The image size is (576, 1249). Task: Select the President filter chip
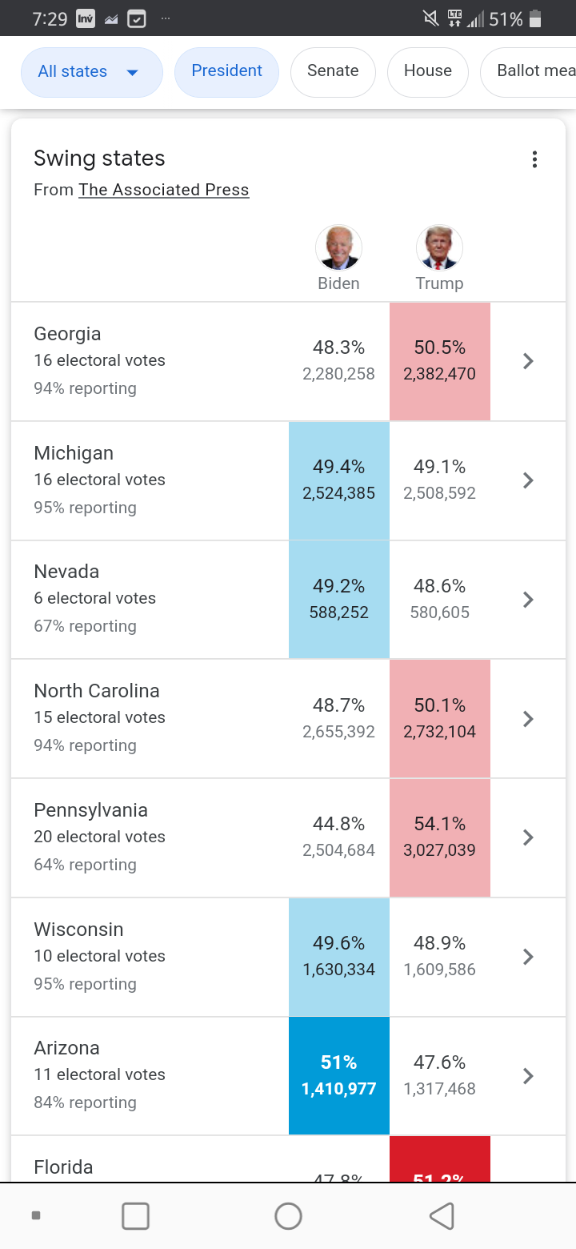[x=226, y=71]
